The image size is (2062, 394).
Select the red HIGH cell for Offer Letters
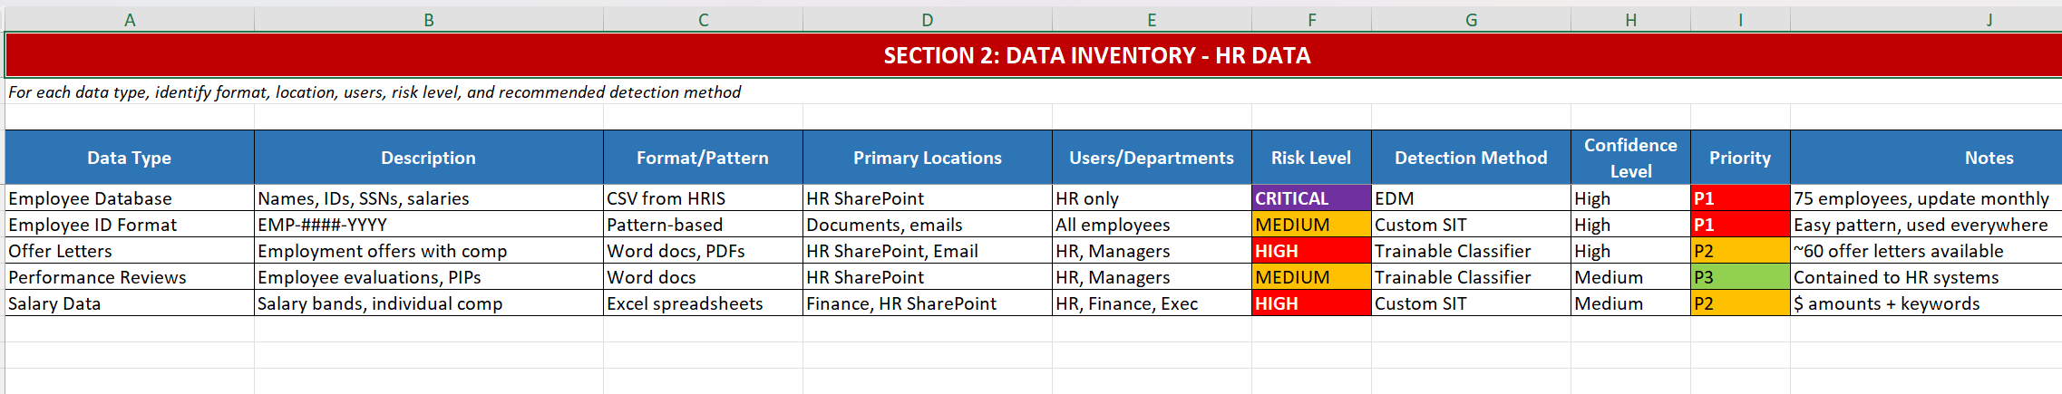(x=1310, y=251)
